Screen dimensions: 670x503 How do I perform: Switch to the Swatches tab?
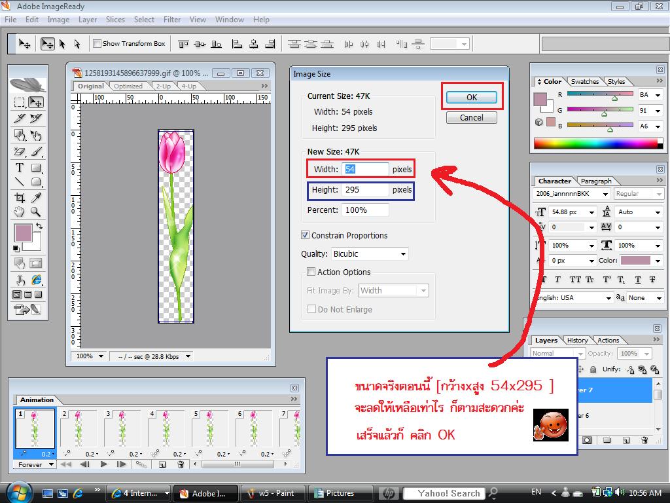585,82
